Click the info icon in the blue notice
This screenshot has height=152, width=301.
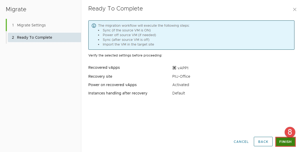click(94, 26)
